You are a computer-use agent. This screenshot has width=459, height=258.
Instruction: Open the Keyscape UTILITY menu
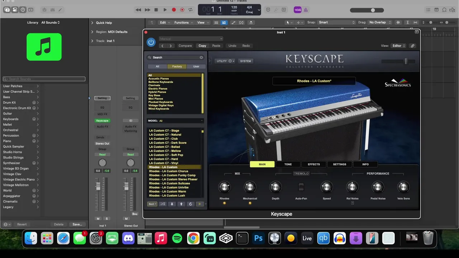pyautogui.click(x=225, y=61)
